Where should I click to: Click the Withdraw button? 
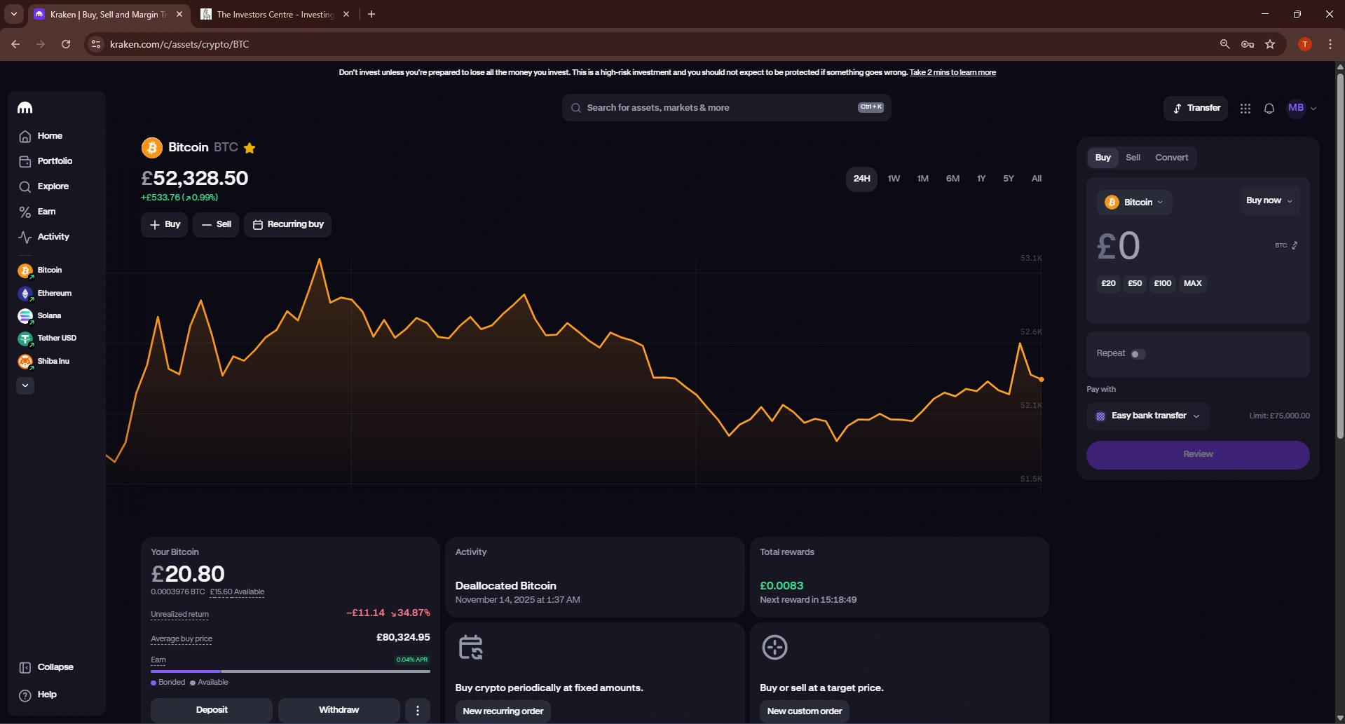tap(339, 710)
